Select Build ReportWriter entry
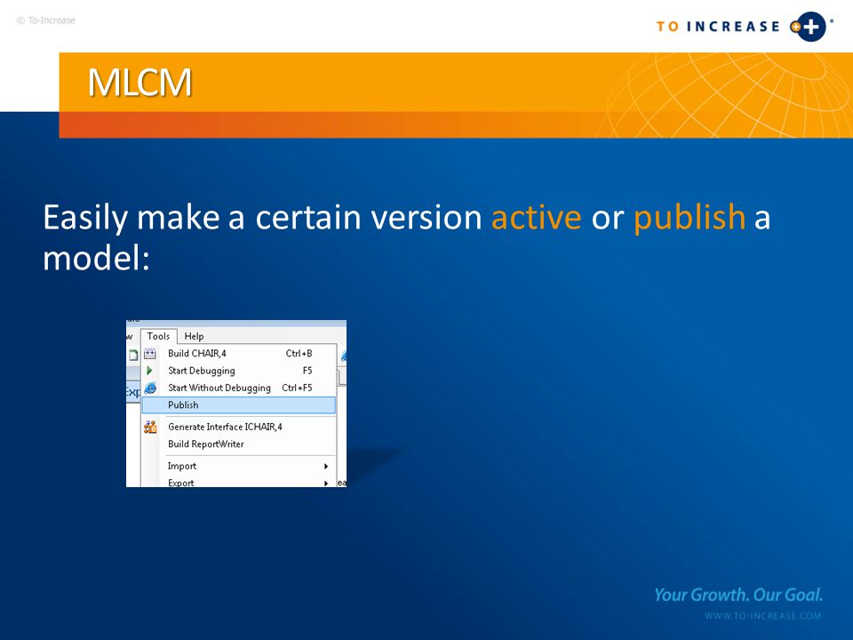 pos(239,444)
